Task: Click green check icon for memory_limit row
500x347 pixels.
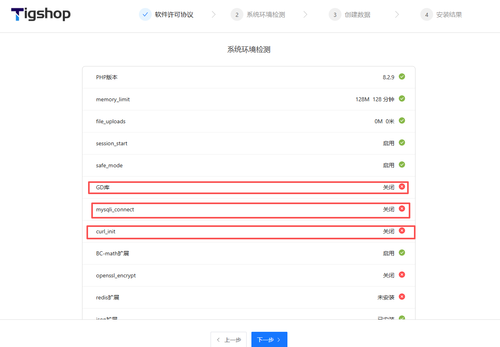Action: coord(402,98)
